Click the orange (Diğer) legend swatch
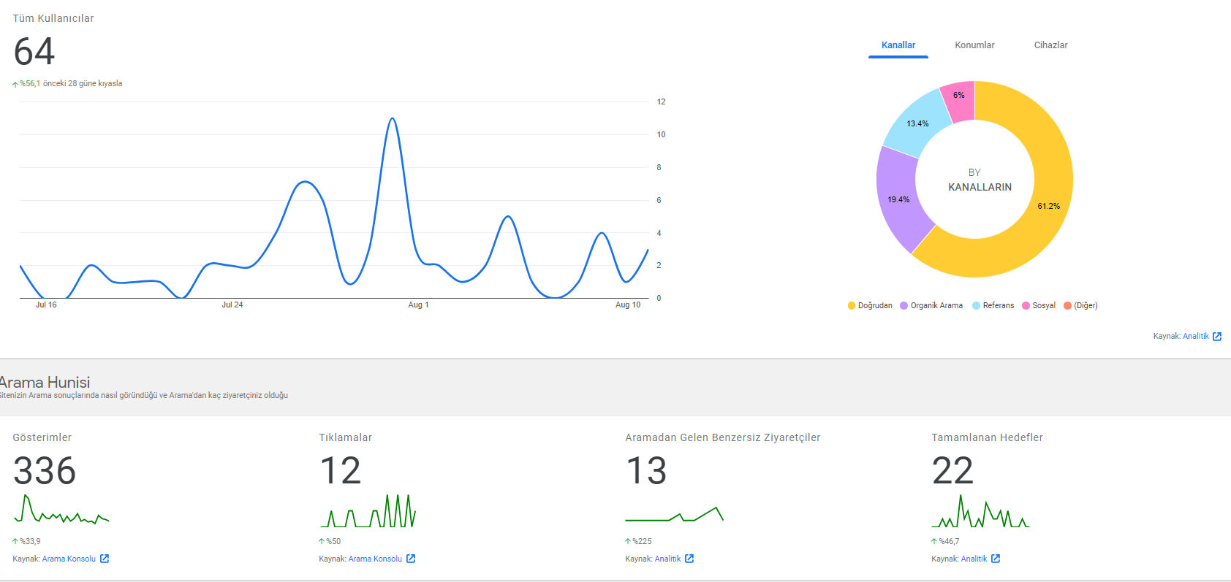 (x=1068, y=306)
